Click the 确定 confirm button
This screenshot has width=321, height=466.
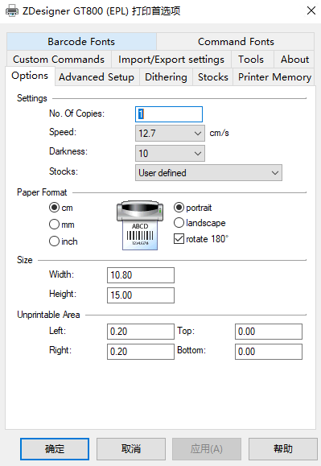click(55, 449)
